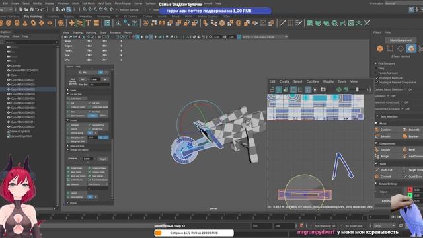Click the polygon cone shelf icon

(x=25, y=23)
